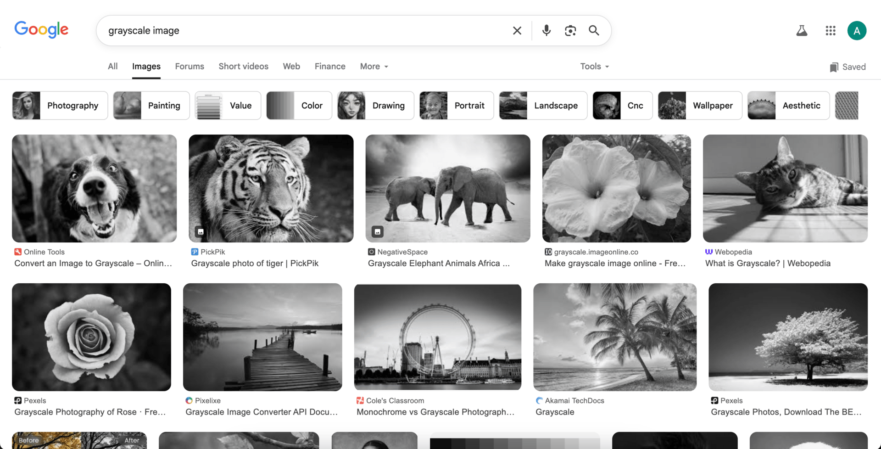
Task: Switch to the All results tab
Action: click(112, 67)
